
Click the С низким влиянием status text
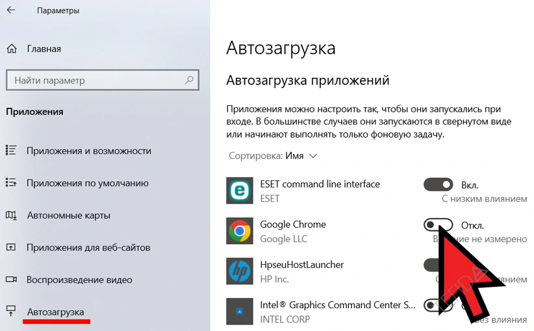click(x=484, y=199)
